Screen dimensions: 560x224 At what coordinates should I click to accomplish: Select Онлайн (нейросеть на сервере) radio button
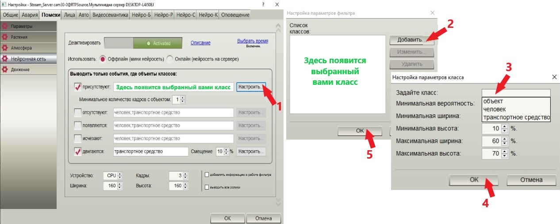click(x=170, y=59)
